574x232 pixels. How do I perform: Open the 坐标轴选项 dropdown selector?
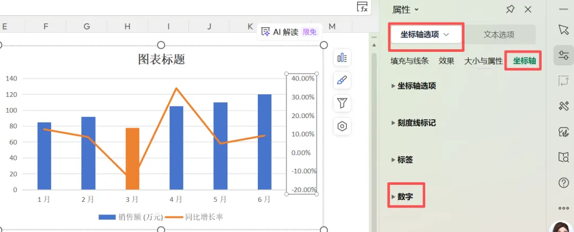coord(426,34)
